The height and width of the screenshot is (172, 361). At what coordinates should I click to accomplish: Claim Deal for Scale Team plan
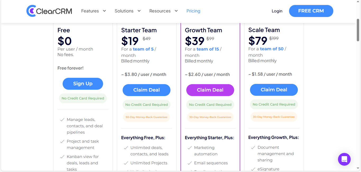[274, 90]
